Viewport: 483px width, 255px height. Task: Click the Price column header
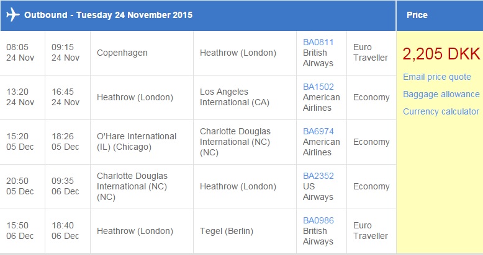point(417,15)
